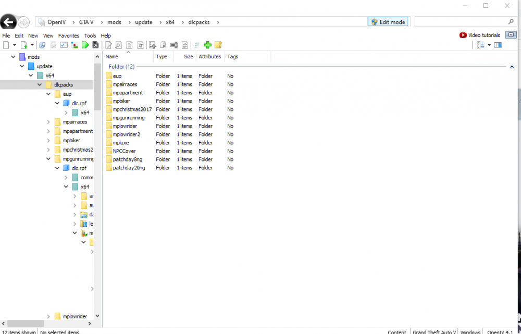Click the back navigation arrow
The image size is (521, 334).
9,22
